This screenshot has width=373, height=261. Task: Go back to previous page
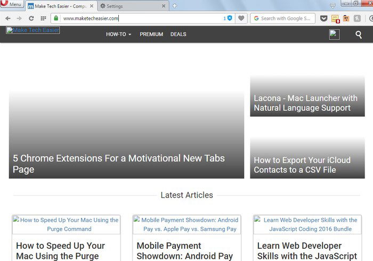pos(8,18)
